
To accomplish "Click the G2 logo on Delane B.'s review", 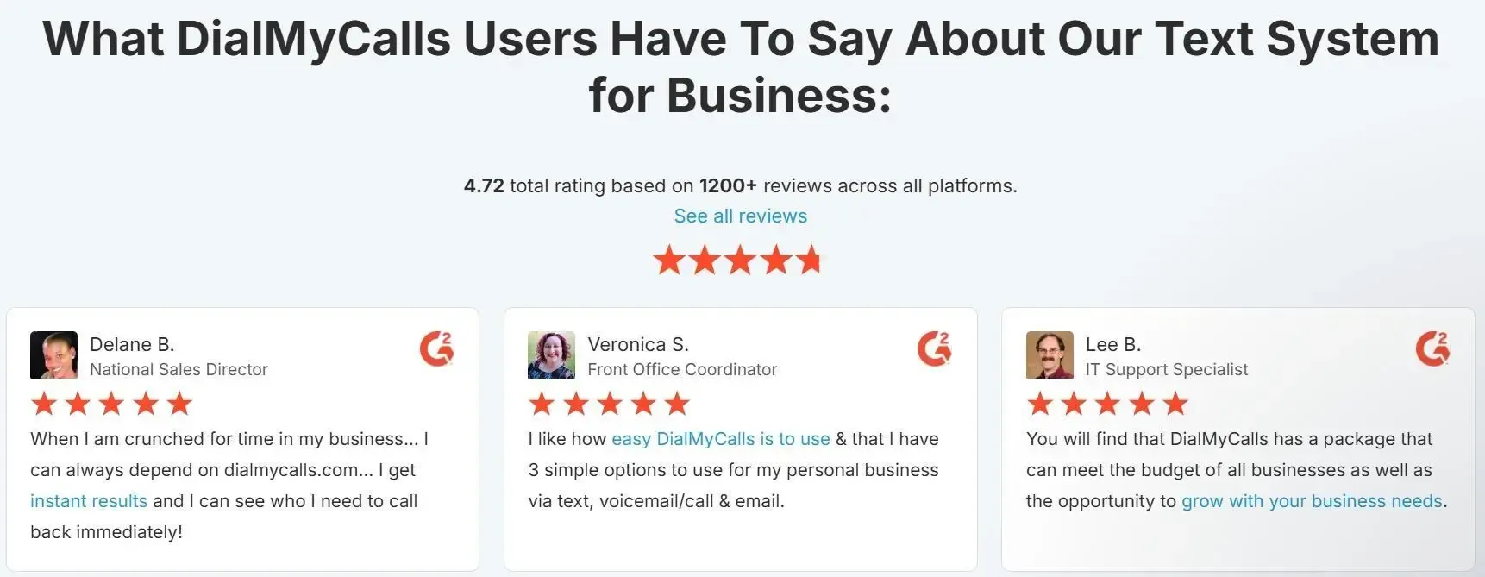I will tap(437, 349).
